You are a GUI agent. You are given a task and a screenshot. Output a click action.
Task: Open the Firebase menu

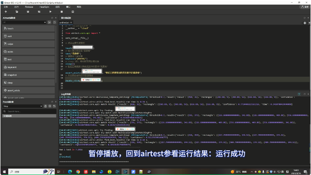point(29,7)
